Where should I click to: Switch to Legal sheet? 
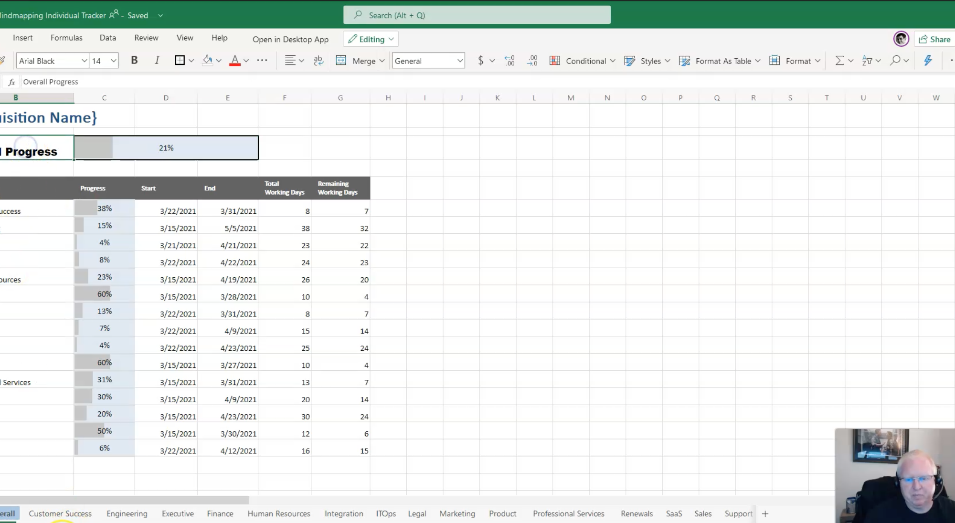[417, 513]
